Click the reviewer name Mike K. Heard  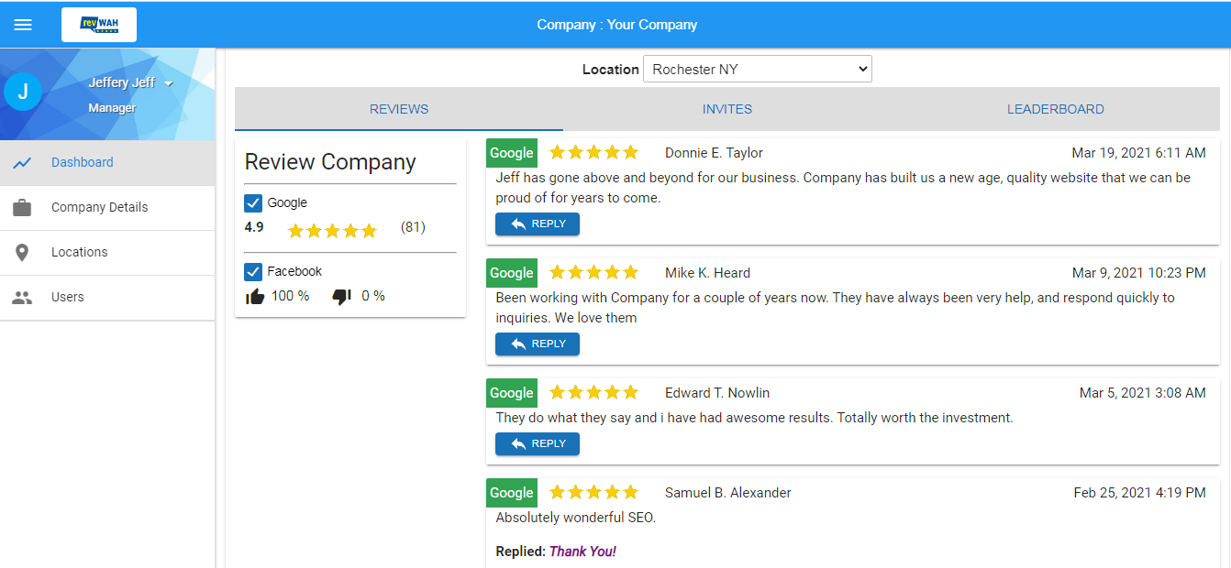(707, 273)
